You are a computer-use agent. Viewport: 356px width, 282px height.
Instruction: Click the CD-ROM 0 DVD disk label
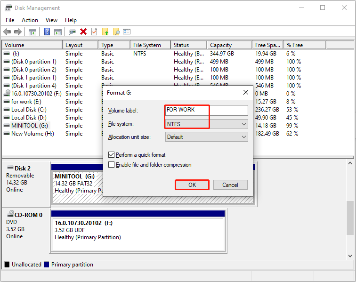pos(26,231)
